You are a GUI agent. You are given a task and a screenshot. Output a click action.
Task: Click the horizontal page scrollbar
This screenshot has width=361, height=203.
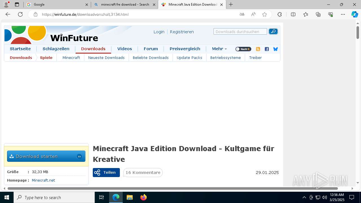pos(173,188)
